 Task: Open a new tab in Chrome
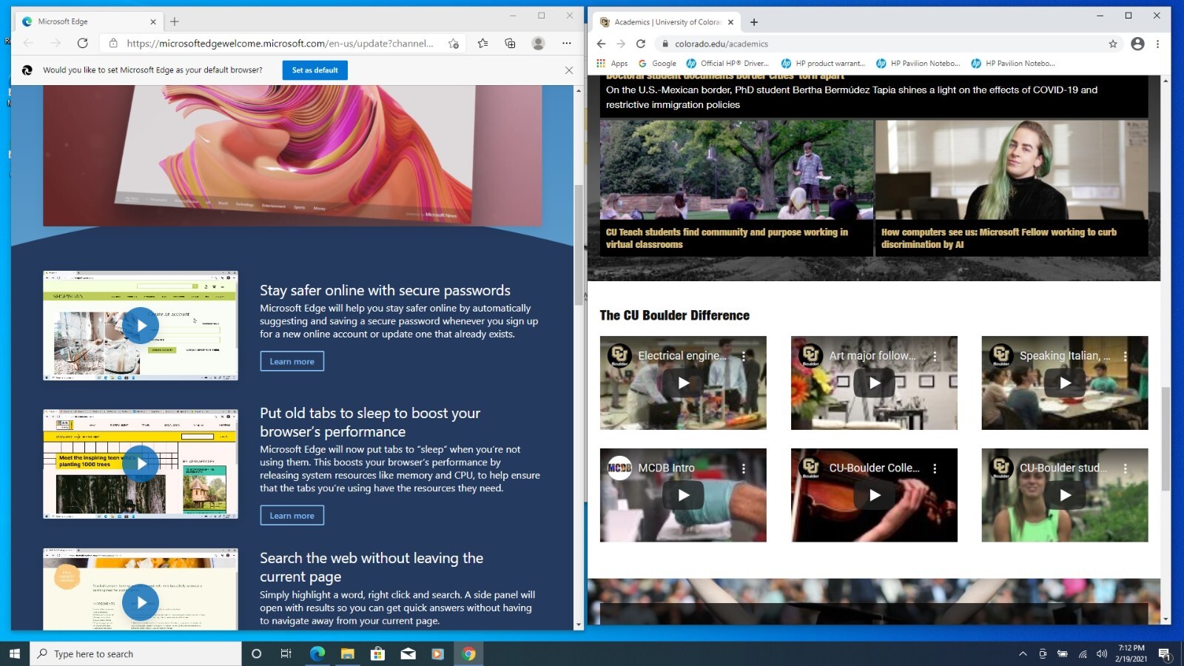pos(754,22)
